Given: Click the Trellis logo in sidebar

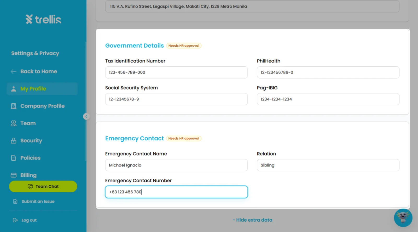Looking at the screenshot, I should (43, 19).
